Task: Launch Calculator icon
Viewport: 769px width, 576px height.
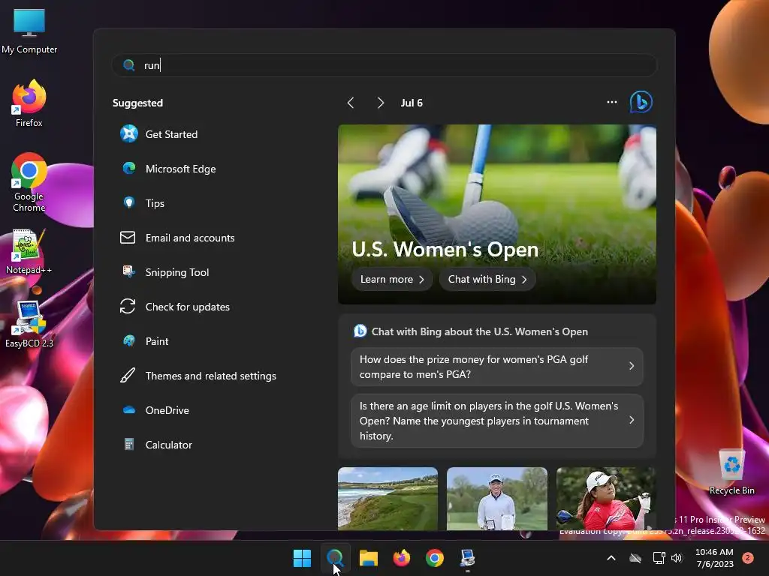Action: point(129,444)
